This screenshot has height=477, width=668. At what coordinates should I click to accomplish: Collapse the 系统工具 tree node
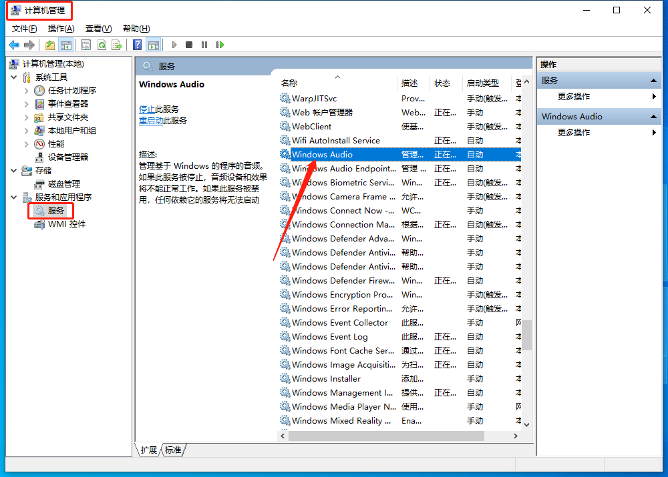pyautogui.click(x=14, y=77)
